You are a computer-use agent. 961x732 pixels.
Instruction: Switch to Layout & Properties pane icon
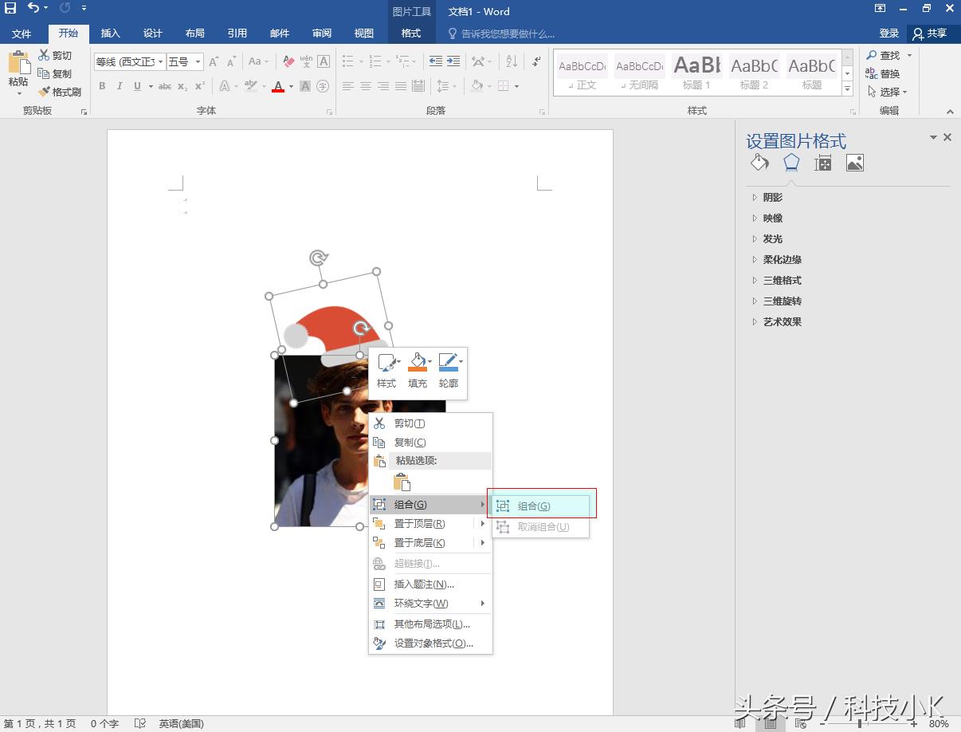(822, 163)
